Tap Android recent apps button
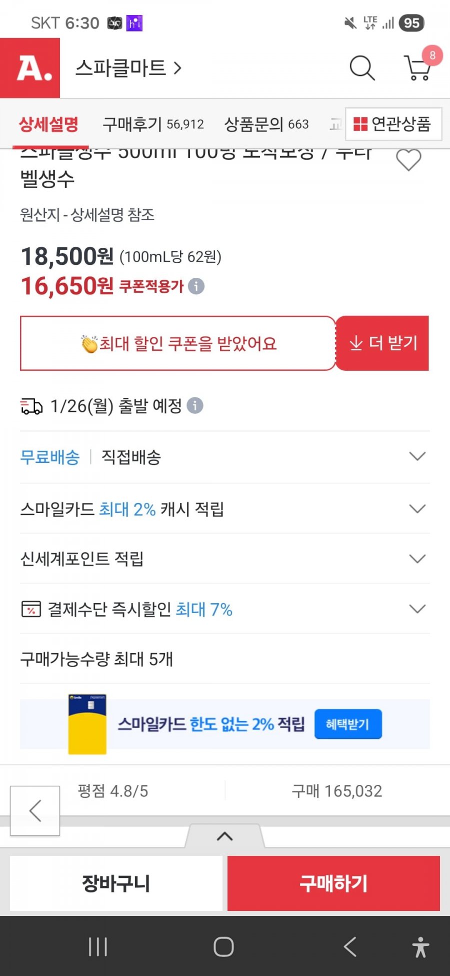This screenshot has height=976, width=450. (x=97, y=946)
